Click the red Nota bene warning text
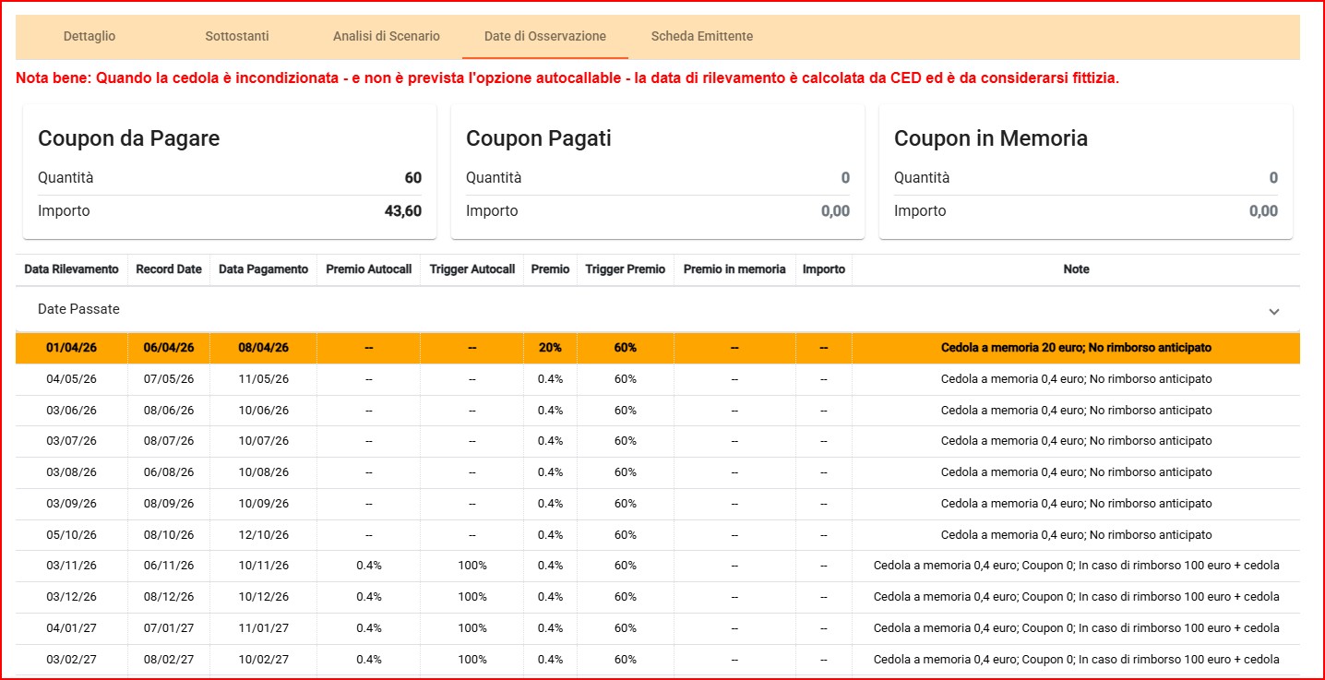Image resolution: width=1325 pixels, height=680 pixels. pyautogui.click(x=567, y=79)
